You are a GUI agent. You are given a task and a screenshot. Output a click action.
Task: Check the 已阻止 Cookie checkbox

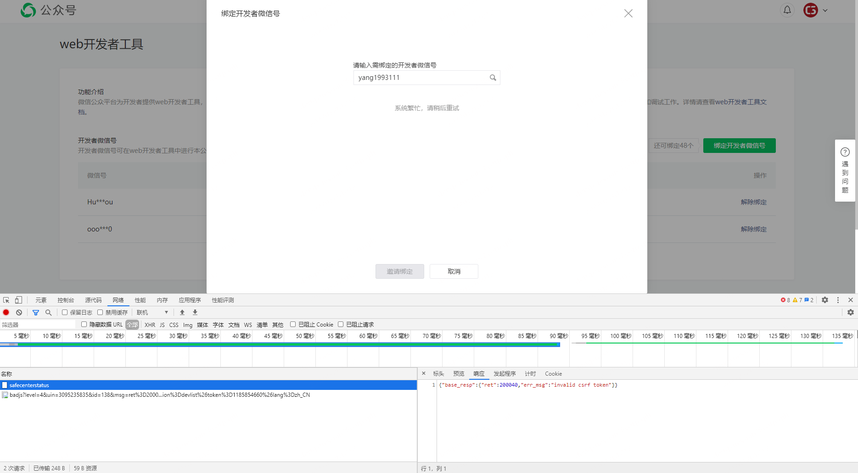pyautogui.click(x=293, y=324)
